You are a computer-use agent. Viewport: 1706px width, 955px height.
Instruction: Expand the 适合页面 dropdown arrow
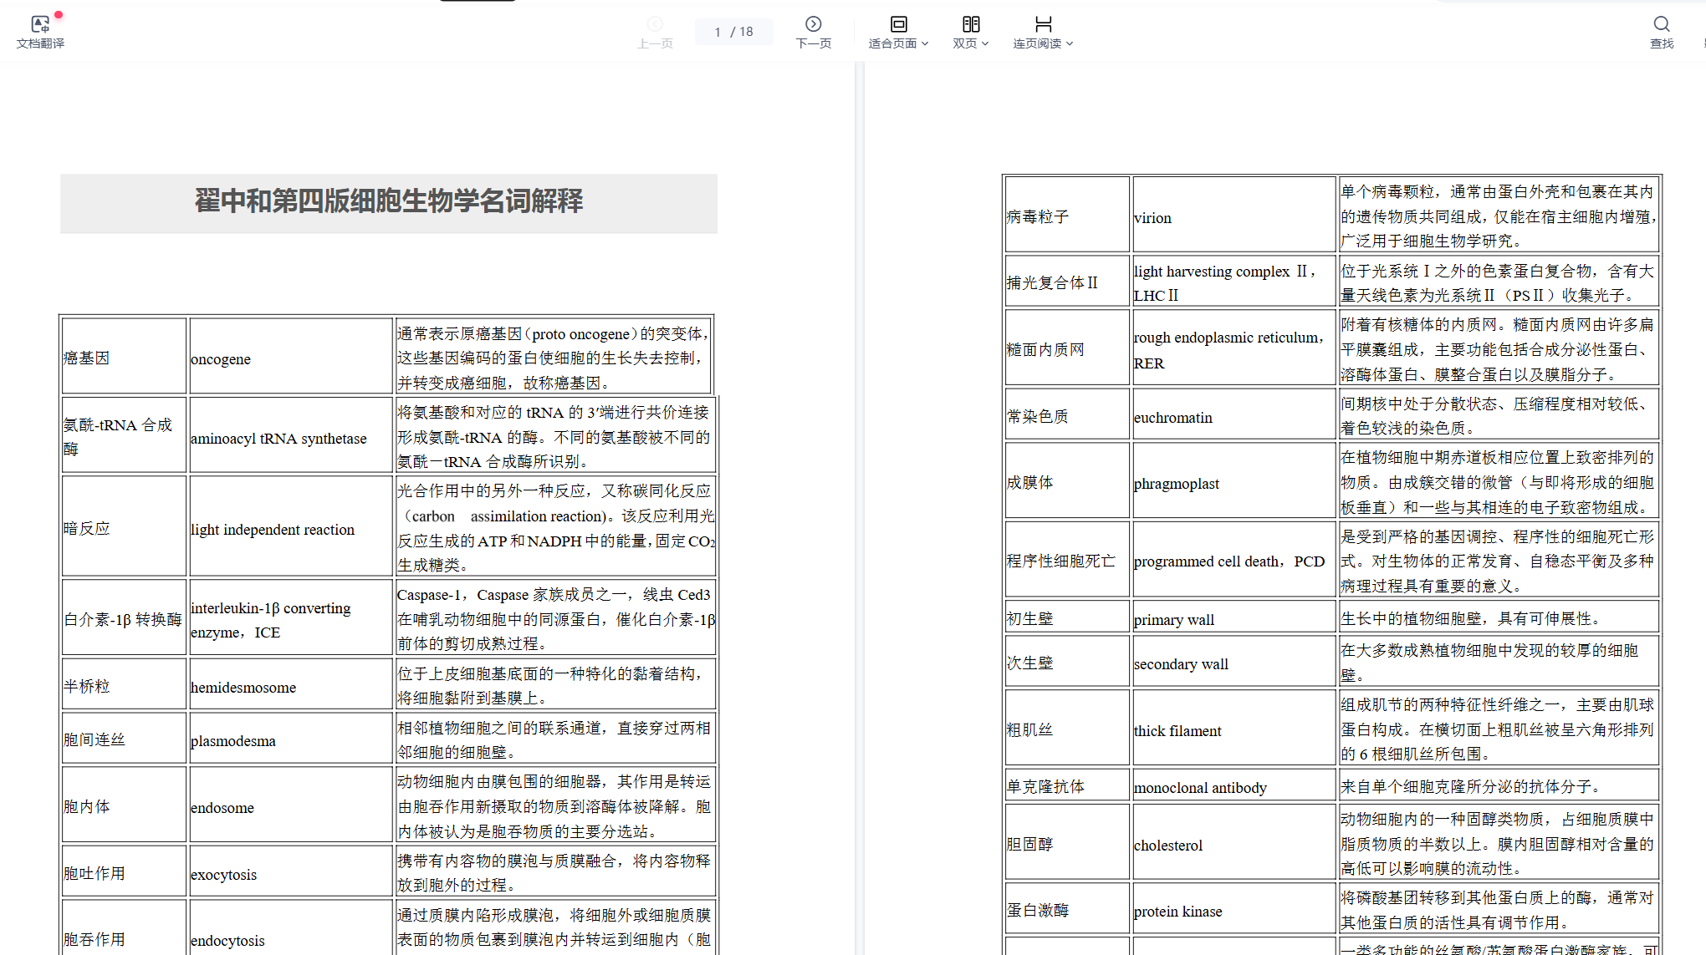(925, 43)
